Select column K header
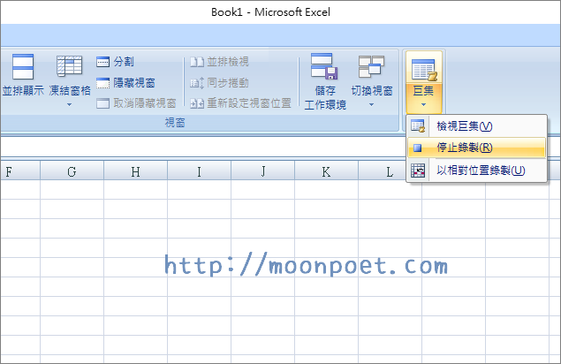 (326, 171)
